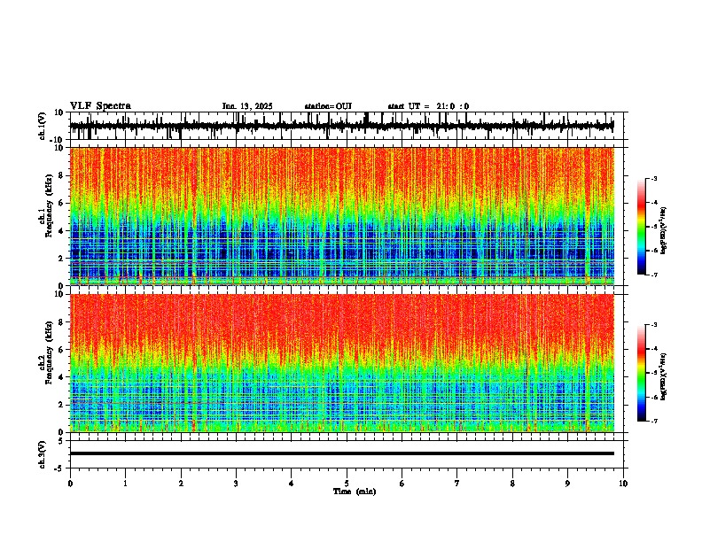Click the ch.2 spectrogram colour scale bar

642,373
